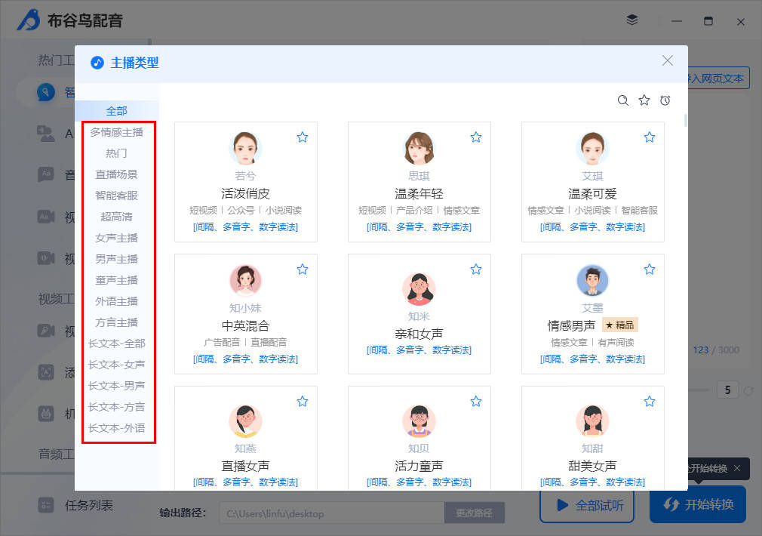Change output folder with 更改路径
Image resolution: width=762 pixels, height=536 pixels.
point(475,512)
